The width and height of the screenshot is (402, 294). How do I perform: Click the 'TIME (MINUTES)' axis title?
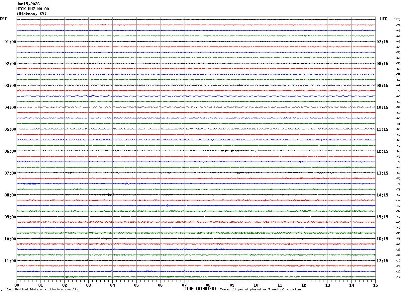(x=200, y=289)
